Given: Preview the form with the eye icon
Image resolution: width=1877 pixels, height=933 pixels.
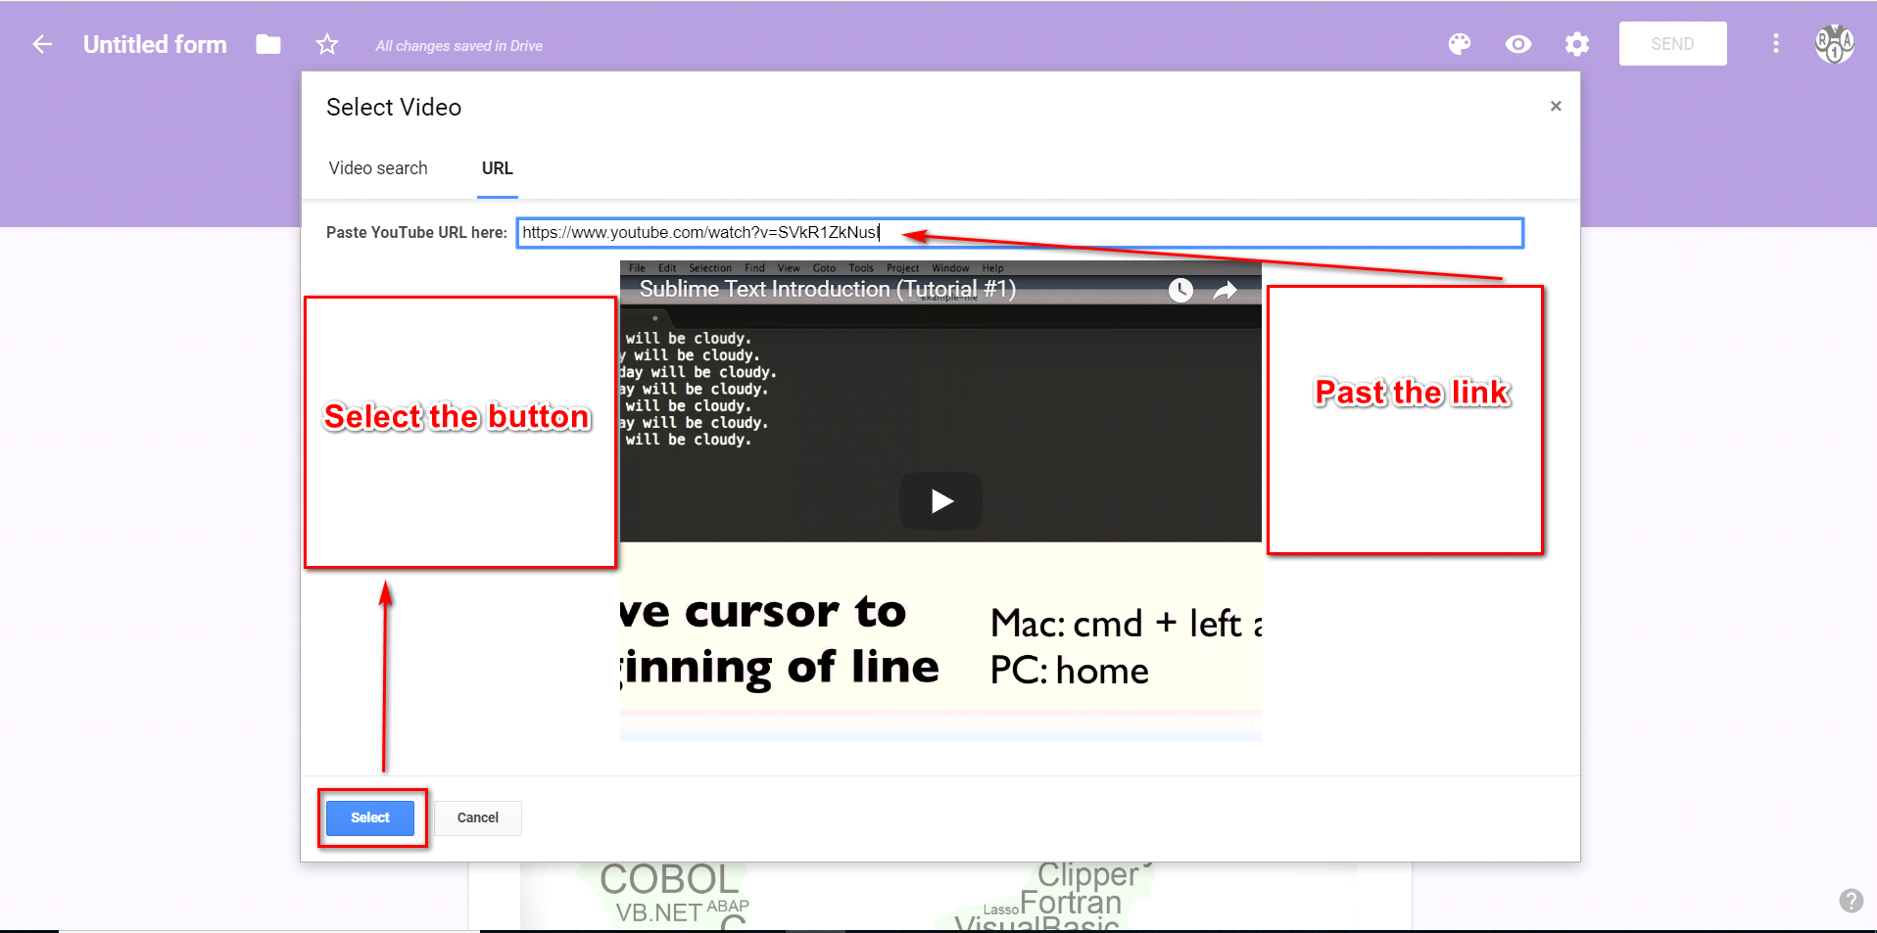Looking at the screenshot, I should point(1518,44).
